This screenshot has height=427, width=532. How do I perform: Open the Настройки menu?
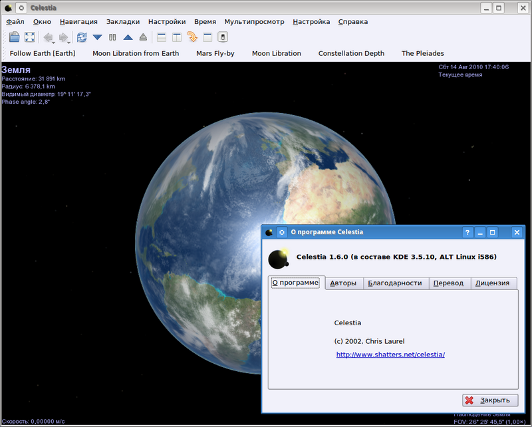point(167,22)
